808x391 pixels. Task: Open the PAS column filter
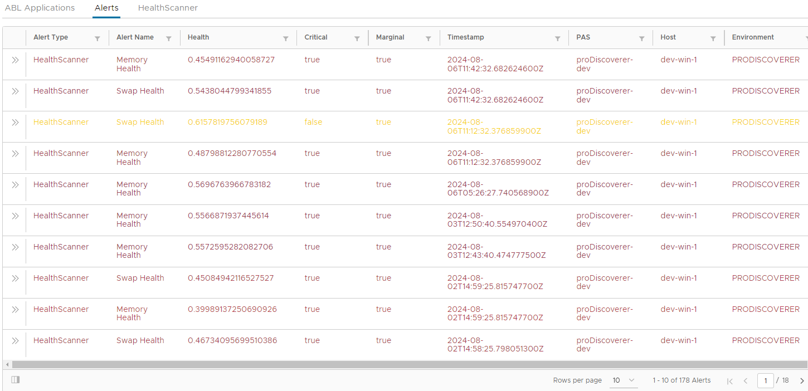coord(641,37)
